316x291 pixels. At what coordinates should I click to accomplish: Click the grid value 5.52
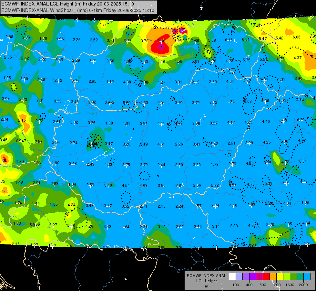click(271, 245)
